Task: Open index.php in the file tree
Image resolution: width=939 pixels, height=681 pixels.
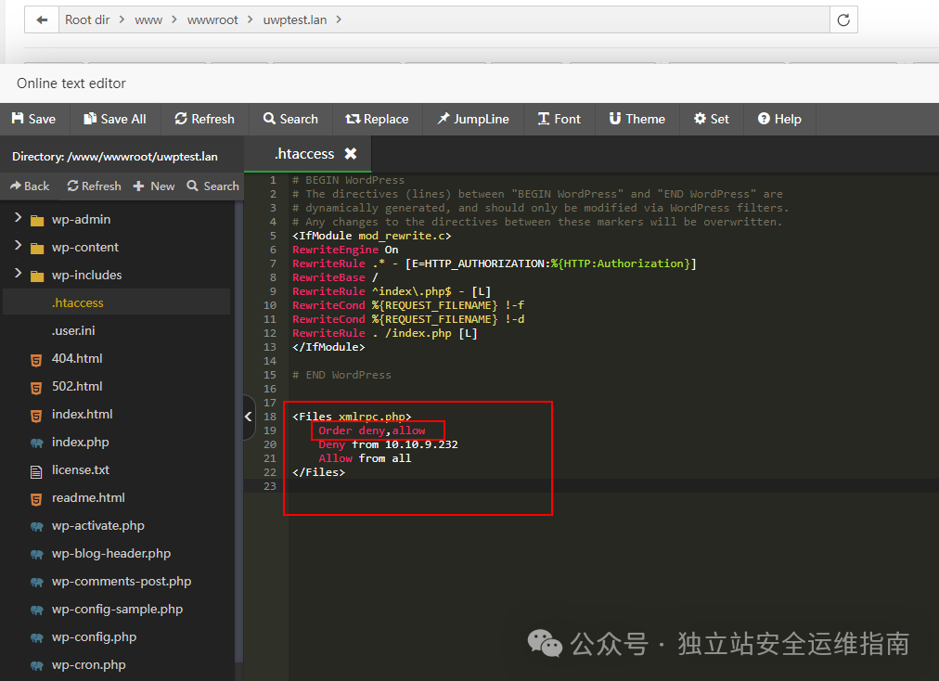Action: point(80,442)
